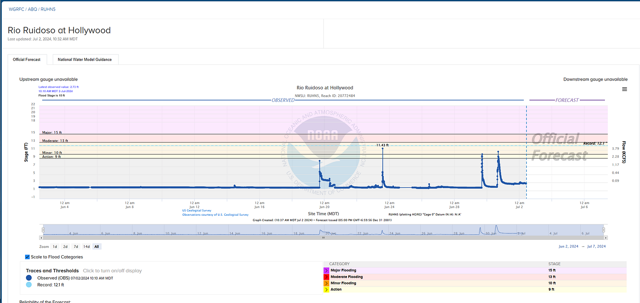This screenshot has width=640, height=303.
Task: Click the Minor: 10 ft threshold label
Action: pyautogui.click(x=52, y=153)
